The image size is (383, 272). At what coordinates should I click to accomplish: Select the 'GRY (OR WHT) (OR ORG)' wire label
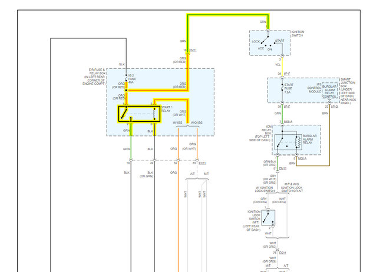[269, 179]
